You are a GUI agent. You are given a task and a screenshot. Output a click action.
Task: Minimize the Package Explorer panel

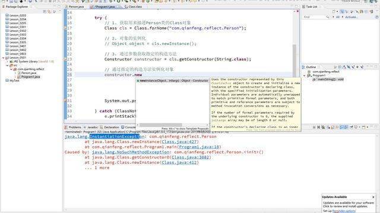pyautogui.click(x=55, y=7)
